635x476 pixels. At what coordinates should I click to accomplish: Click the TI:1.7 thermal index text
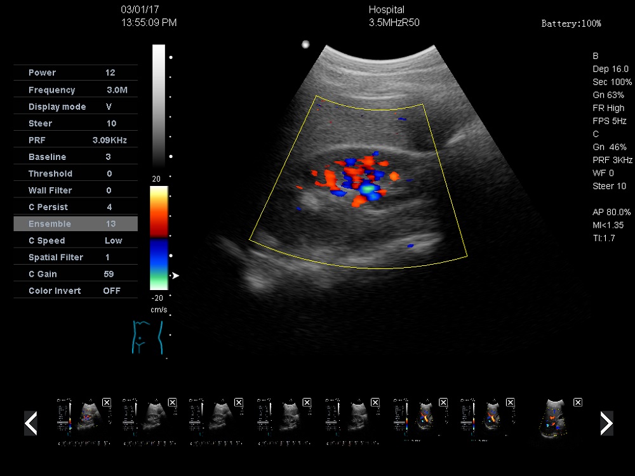tap(603, 238)
